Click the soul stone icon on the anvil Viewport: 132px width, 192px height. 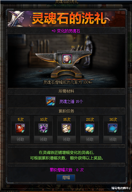pyautogui.click(x=67, y=59)
